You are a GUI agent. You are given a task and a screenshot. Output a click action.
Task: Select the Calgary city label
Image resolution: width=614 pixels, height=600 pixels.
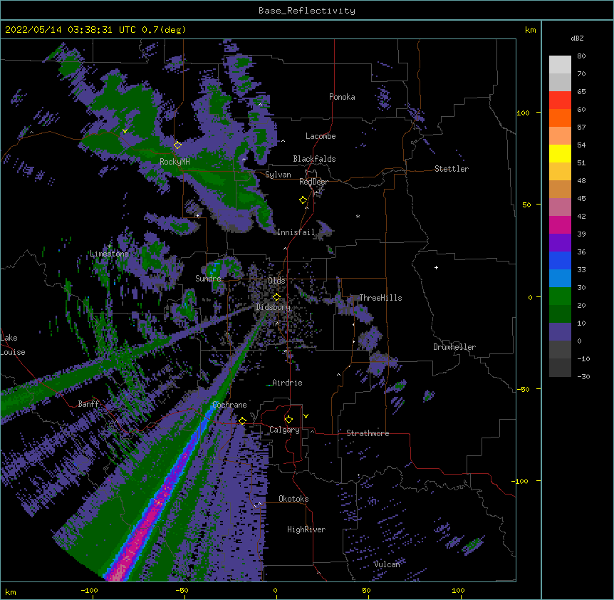click(x=284, y=430)
